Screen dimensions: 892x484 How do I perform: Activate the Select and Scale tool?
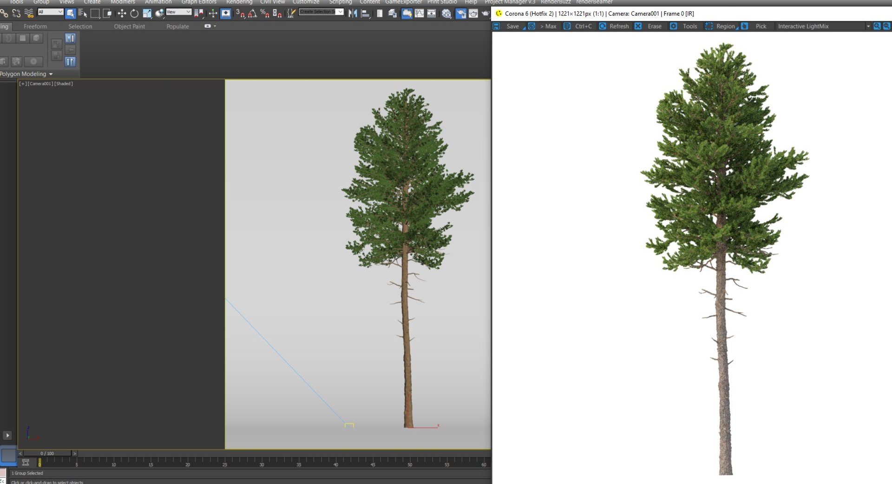click(147, 13)
